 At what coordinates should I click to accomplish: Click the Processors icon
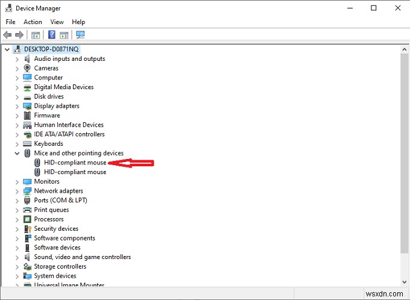tap(27, 219)
